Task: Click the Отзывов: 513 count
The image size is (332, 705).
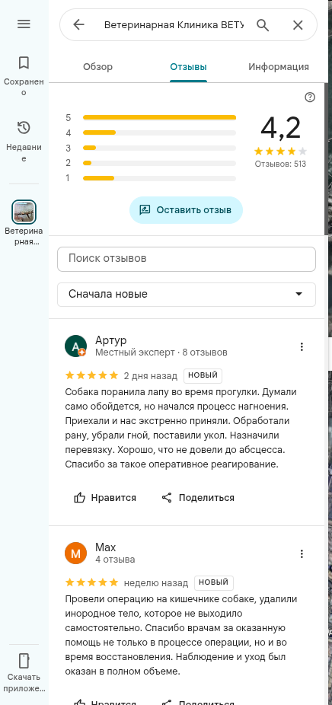Action: coord(280,164)
